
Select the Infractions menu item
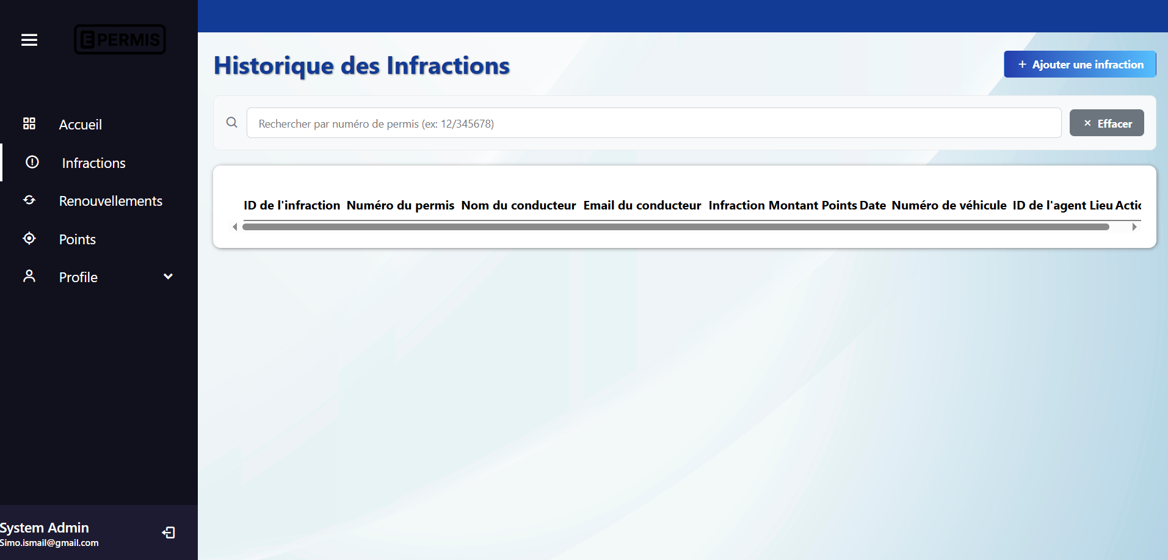pyautogui.click(x=93, y=163)
